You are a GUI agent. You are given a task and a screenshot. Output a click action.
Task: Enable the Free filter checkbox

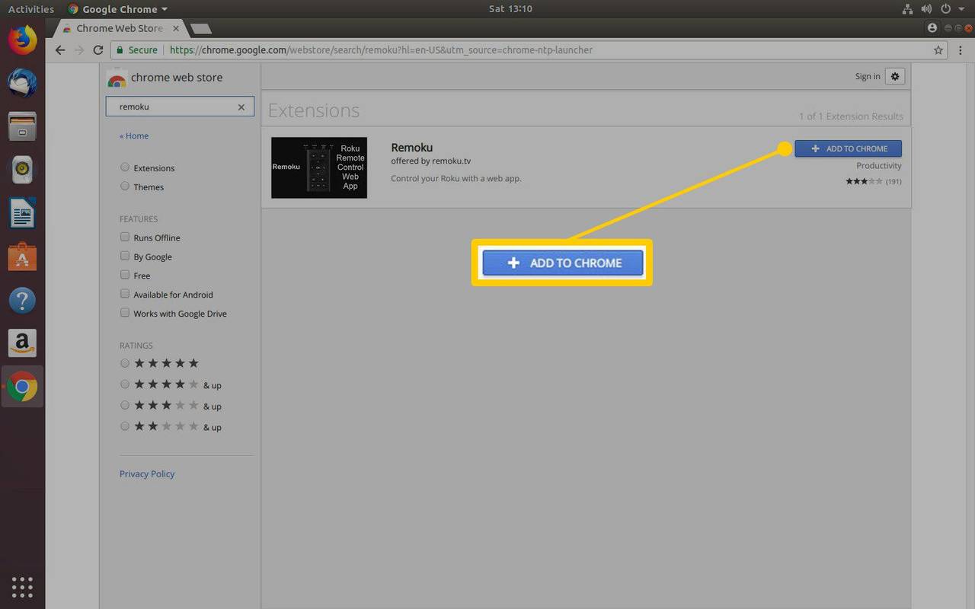point(125,275)
